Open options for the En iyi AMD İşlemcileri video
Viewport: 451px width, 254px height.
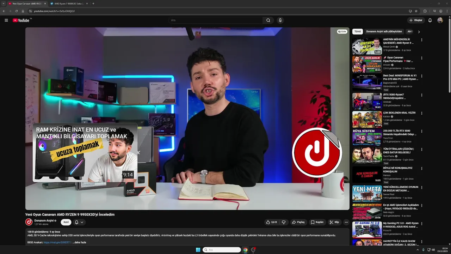tap(421, 205)
